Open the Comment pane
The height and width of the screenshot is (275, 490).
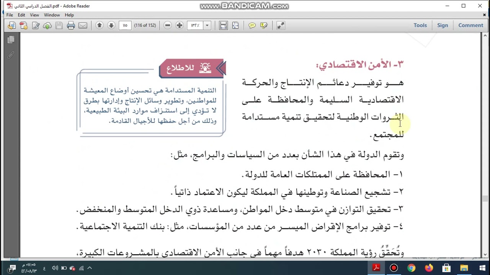coord(470,25)
